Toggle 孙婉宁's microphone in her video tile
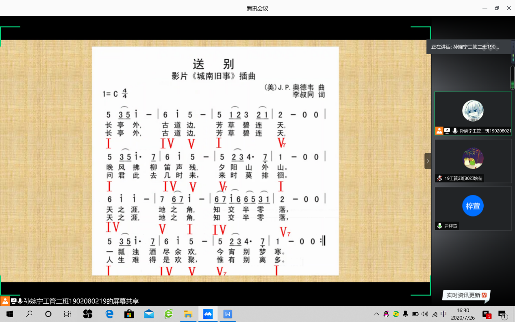Screen dimensions: 515x322 pos(455,130)
